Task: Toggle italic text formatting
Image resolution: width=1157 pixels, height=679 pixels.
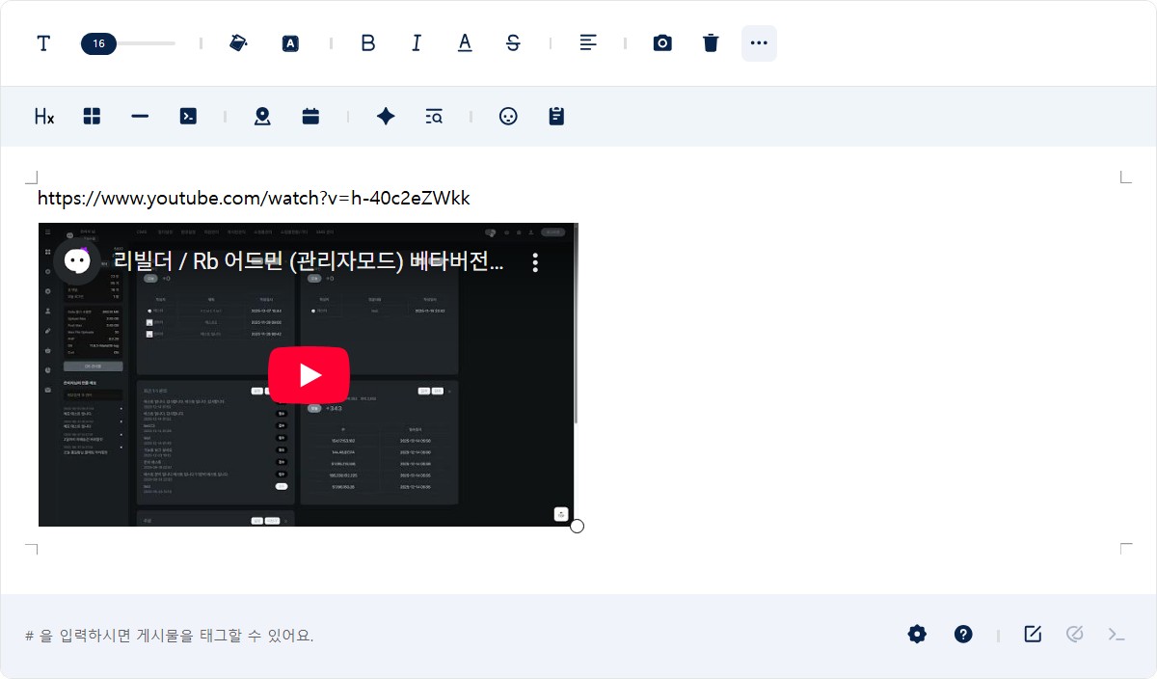Action: [x=417, y=42]
